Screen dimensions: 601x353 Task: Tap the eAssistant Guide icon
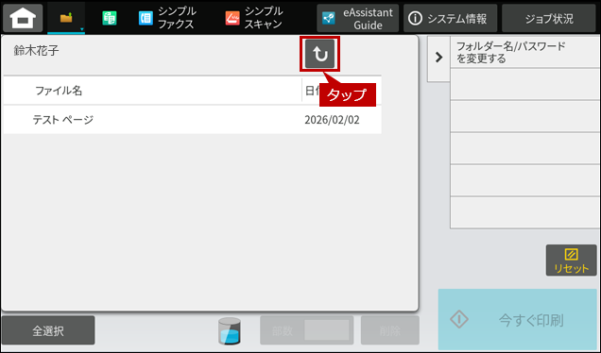pyautogui.click(x=329, y=18)
